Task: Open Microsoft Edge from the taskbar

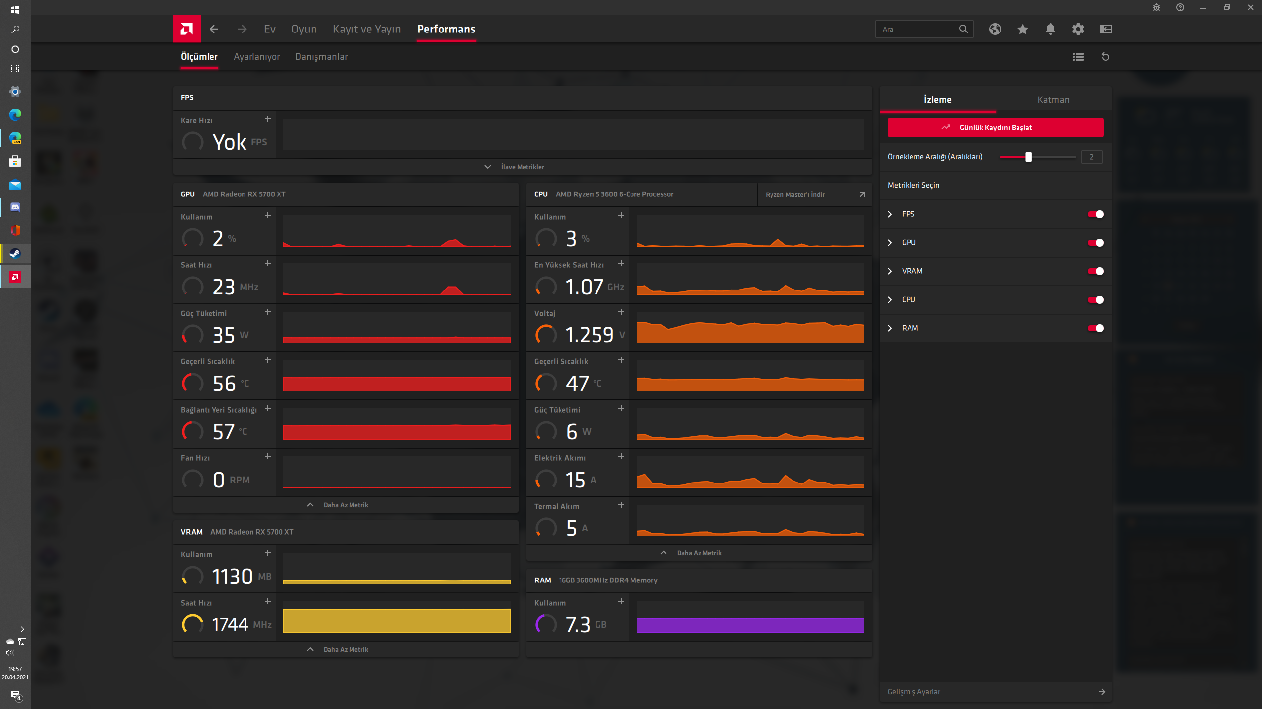Action: click(15, 115)
